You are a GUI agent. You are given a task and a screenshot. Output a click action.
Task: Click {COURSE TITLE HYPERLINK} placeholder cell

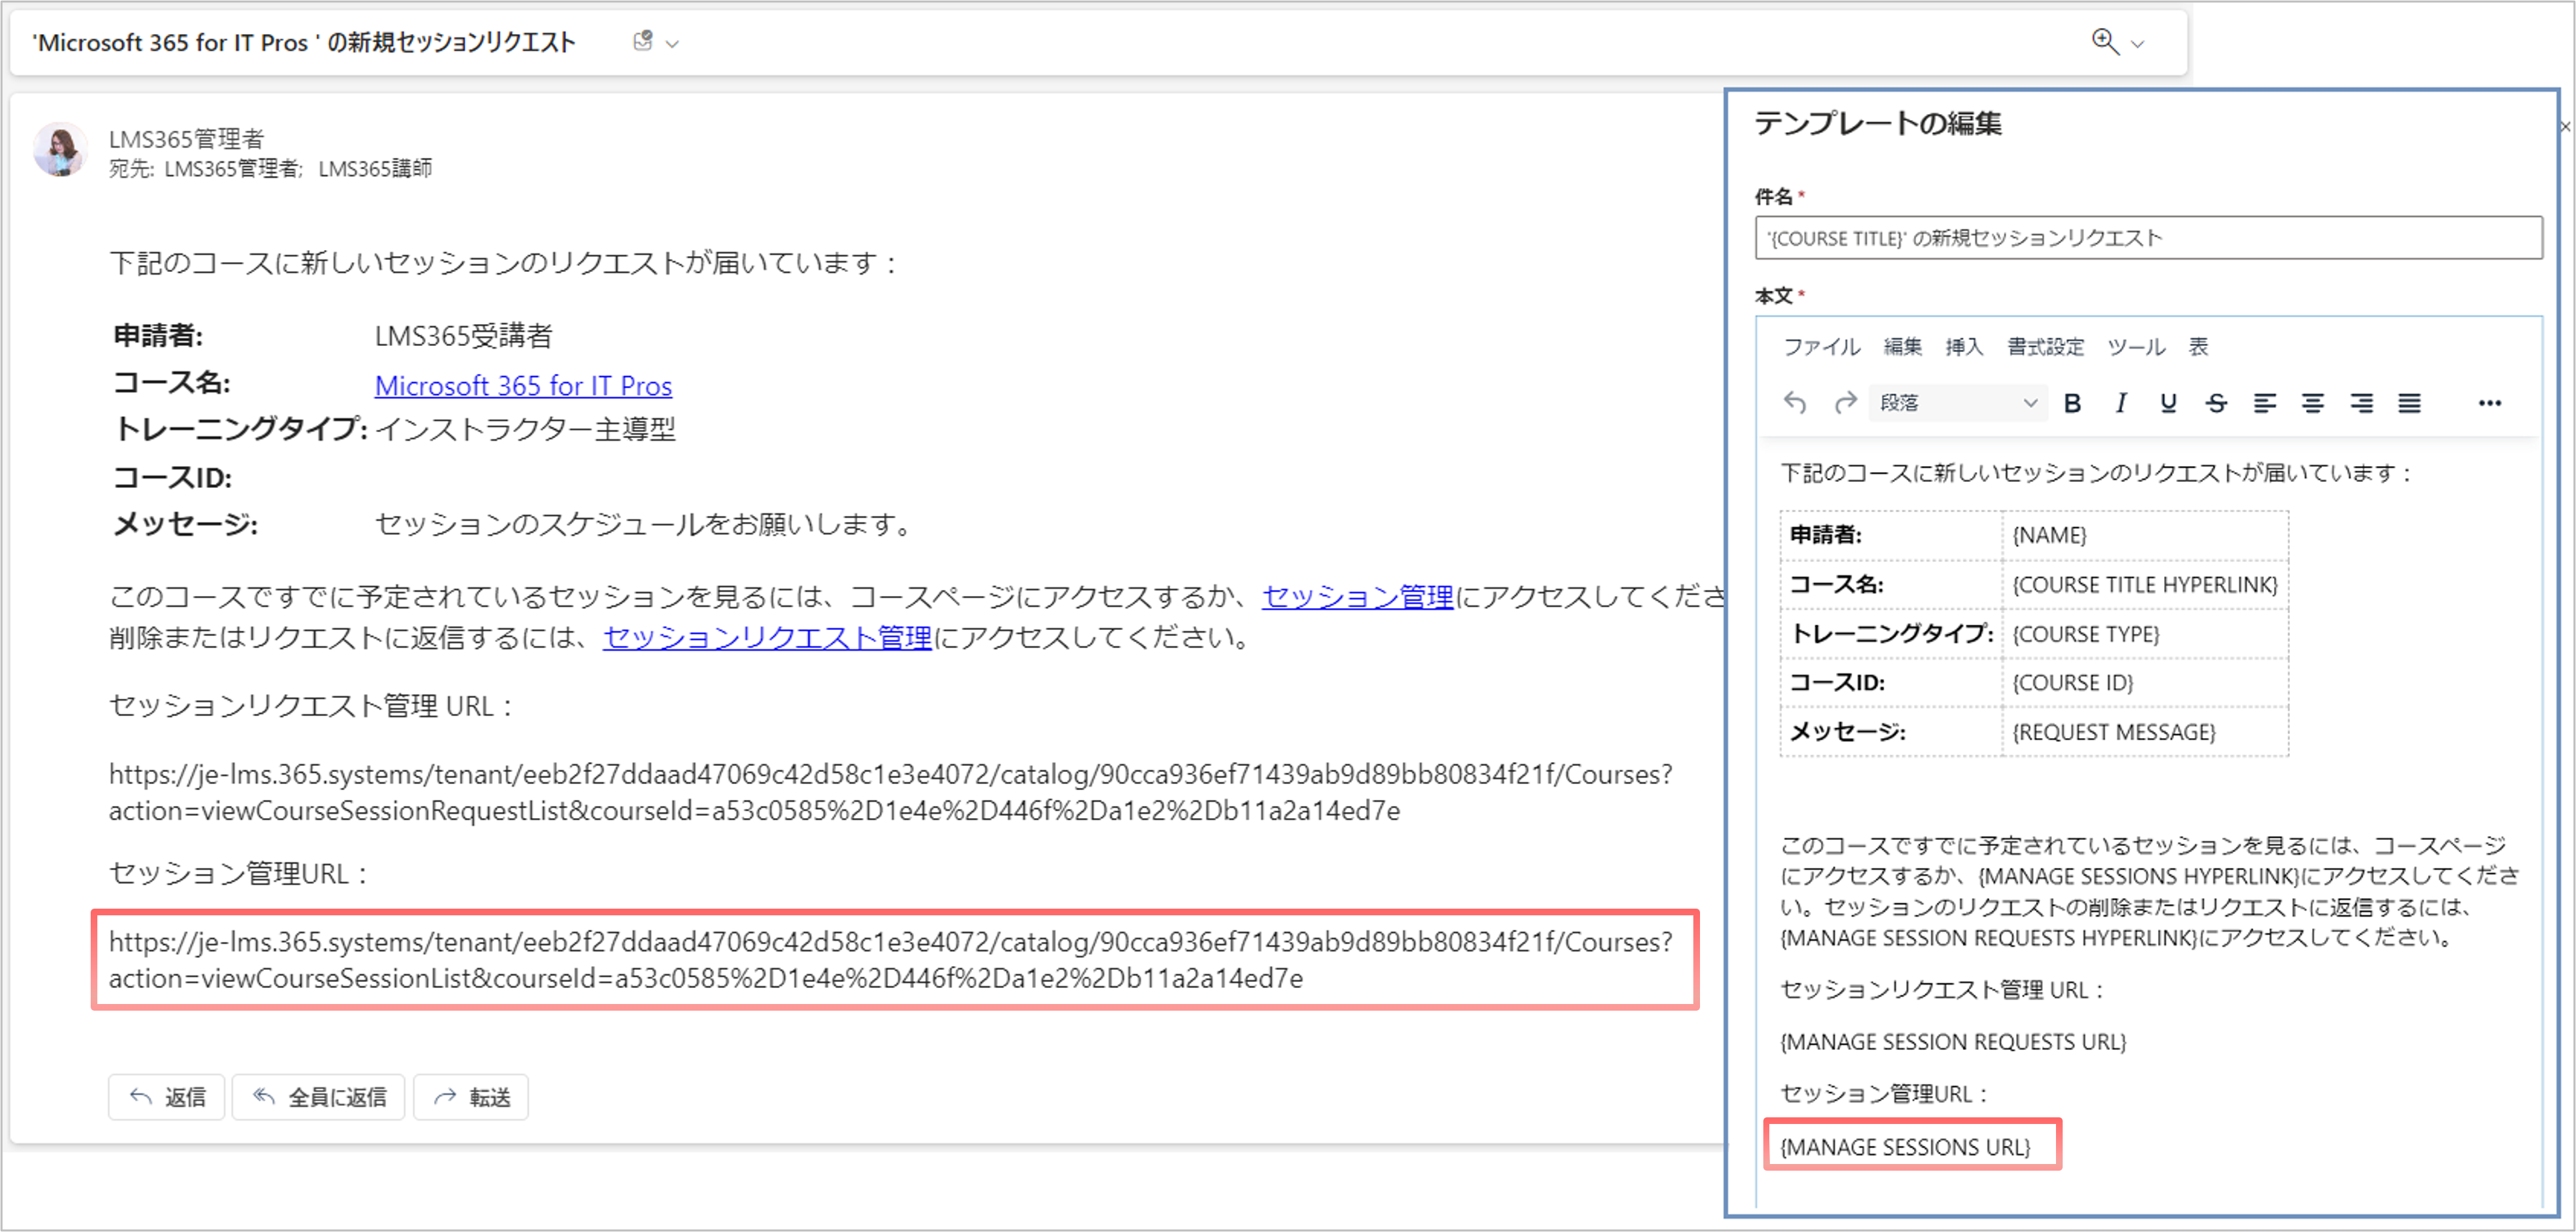(2145, 584)
